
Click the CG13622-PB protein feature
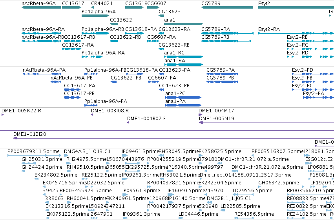(x=113, y=82)
